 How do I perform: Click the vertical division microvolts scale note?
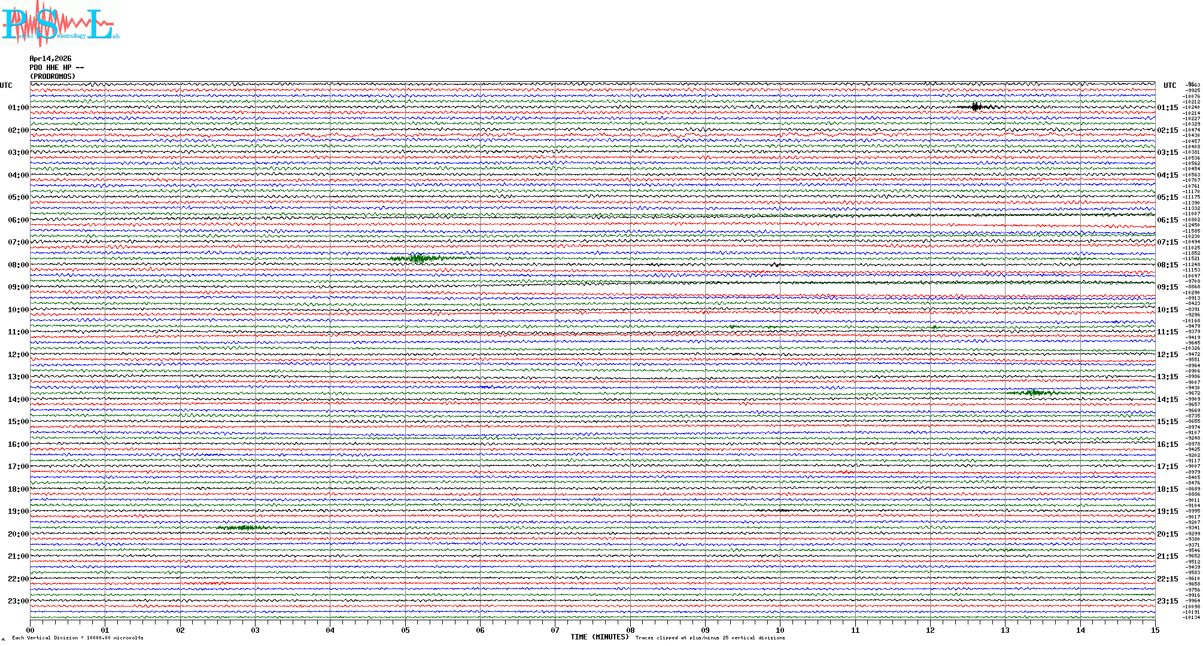coord(78,638)
